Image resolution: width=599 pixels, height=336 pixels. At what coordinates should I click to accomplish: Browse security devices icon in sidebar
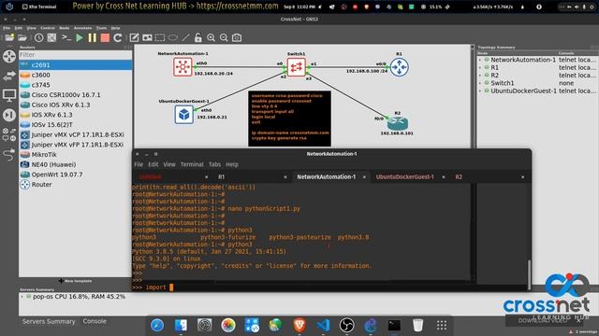[9, 115]
